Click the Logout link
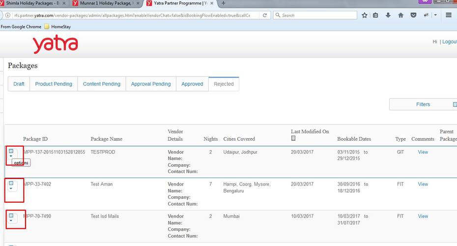 [450, 42]
